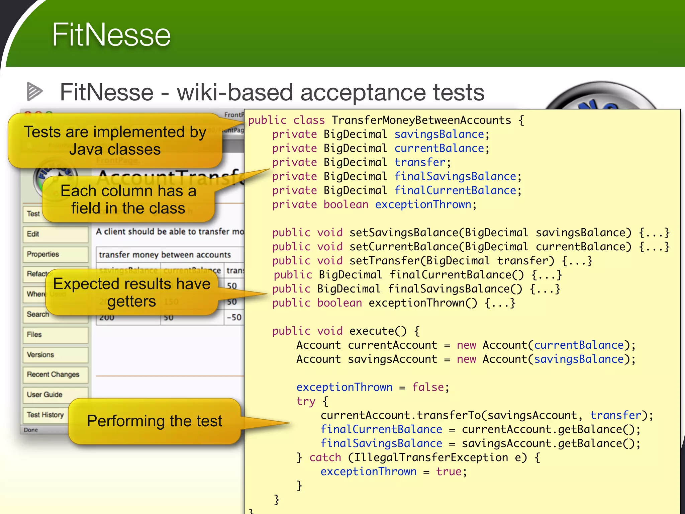This screenshot has height=514, width=685.
Task: Open the Properties sidebar button
Action: (x=56, y=254)
